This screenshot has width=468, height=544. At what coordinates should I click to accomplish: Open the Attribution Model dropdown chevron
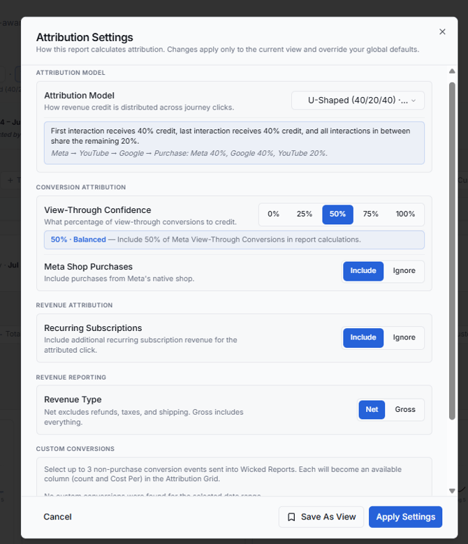[414, 101]
